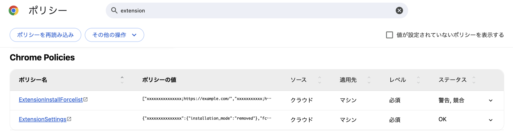Click external link icon beside ExtensionSettings

pyautogui.click(x=69, y=119)
